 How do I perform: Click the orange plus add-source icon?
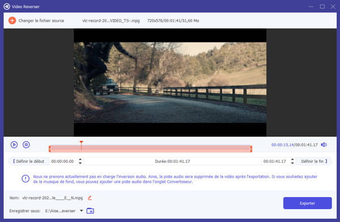pos(12,20)
